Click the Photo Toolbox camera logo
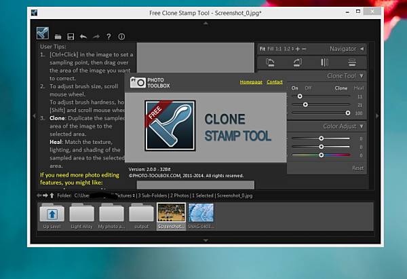 pos(138,83)
